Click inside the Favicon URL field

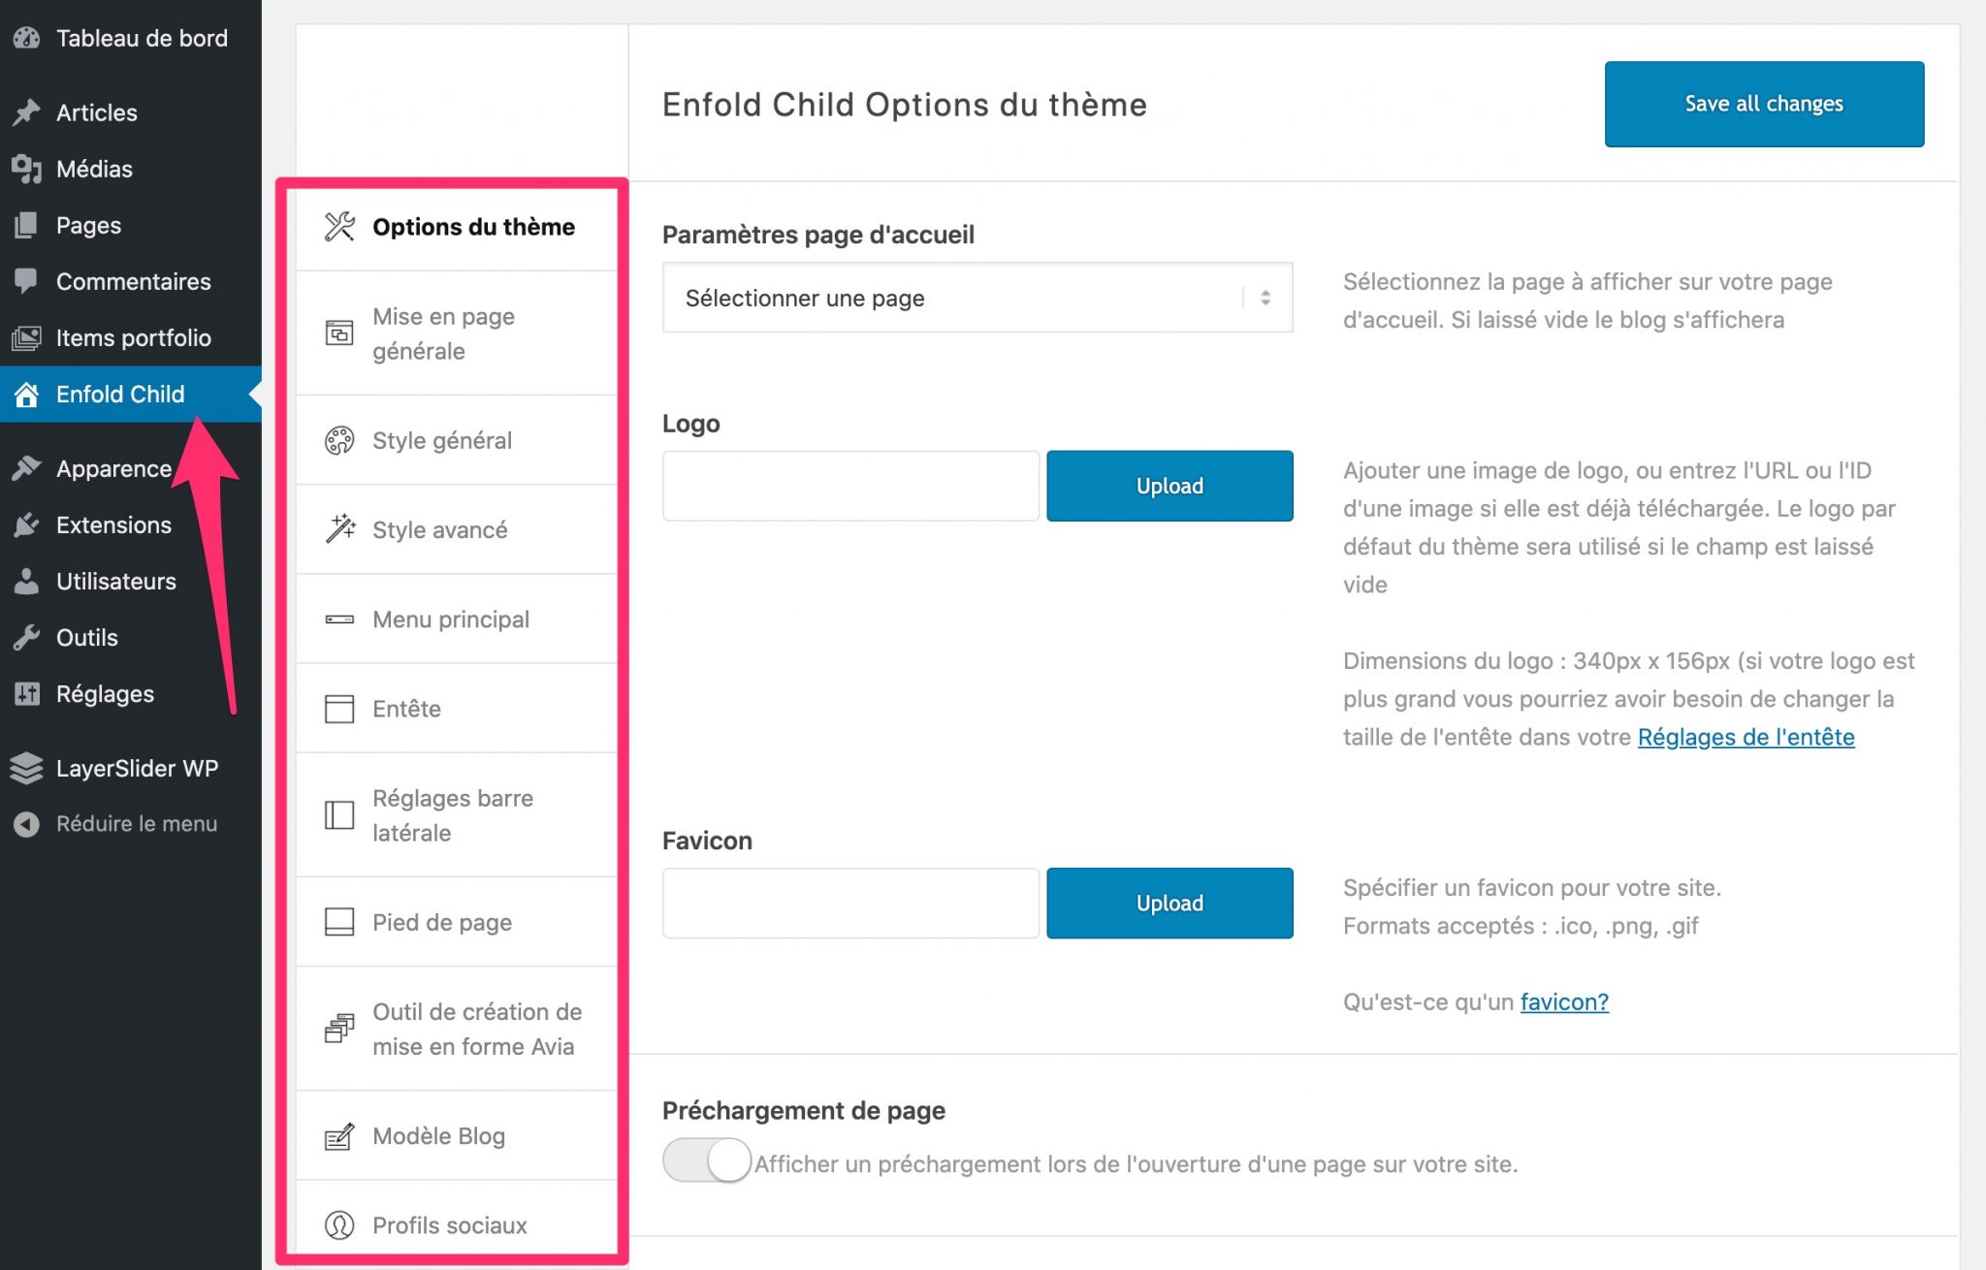(850, 903)
